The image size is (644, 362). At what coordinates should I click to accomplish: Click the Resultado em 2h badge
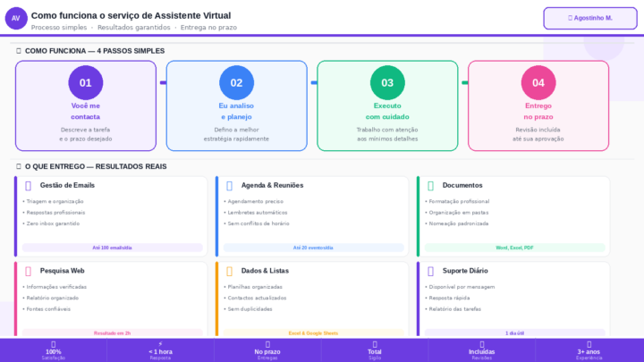pos(112,333)
